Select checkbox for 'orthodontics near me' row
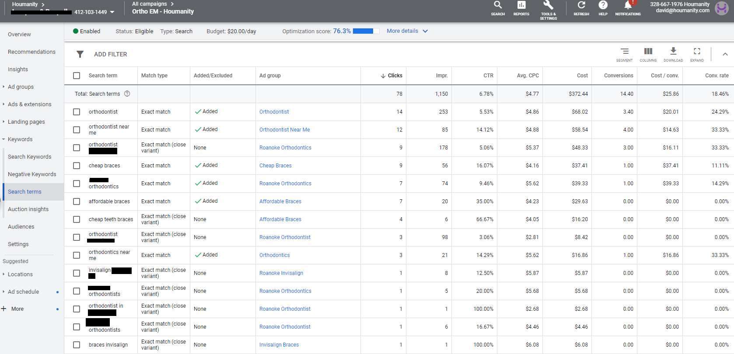 [x=77, y=255]
